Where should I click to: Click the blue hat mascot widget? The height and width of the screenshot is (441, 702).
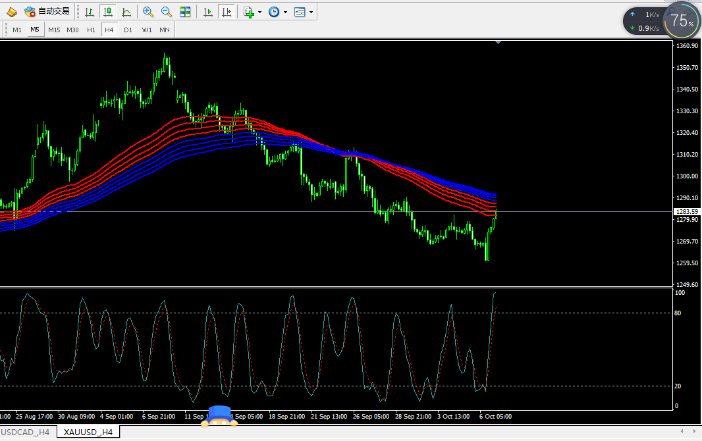[x=219, y=416]
